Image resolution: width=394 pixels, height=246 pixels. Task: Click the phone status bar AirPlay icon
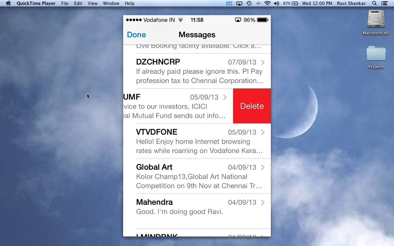[238, 20]
